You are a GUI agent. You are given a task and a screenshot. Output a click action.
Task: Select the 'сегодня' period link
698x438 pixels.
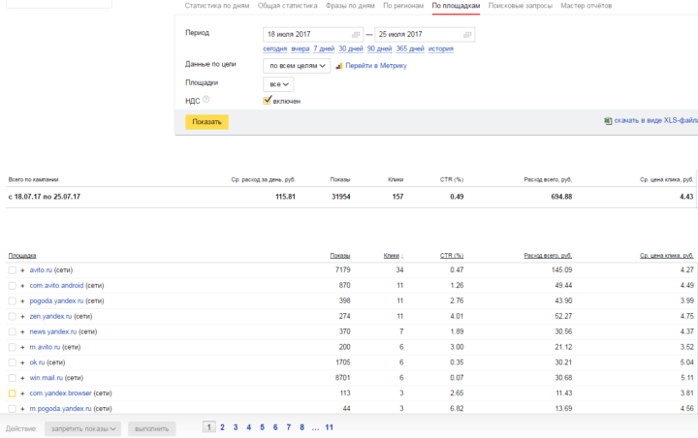pyautogui.click(x=274, y=48)
